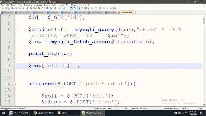Open the Macro menu

[x=61, y=5]
